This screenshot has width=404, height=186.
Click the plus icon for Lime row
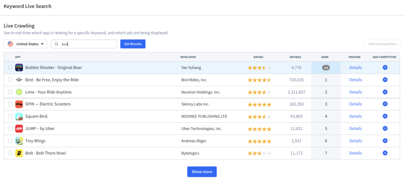coord(385,92)
